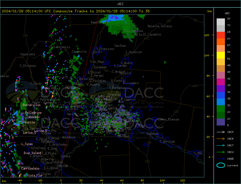241x184 pixels.
Task: Click the 'Tulumaya' map label
Action: tap(100, 67)
